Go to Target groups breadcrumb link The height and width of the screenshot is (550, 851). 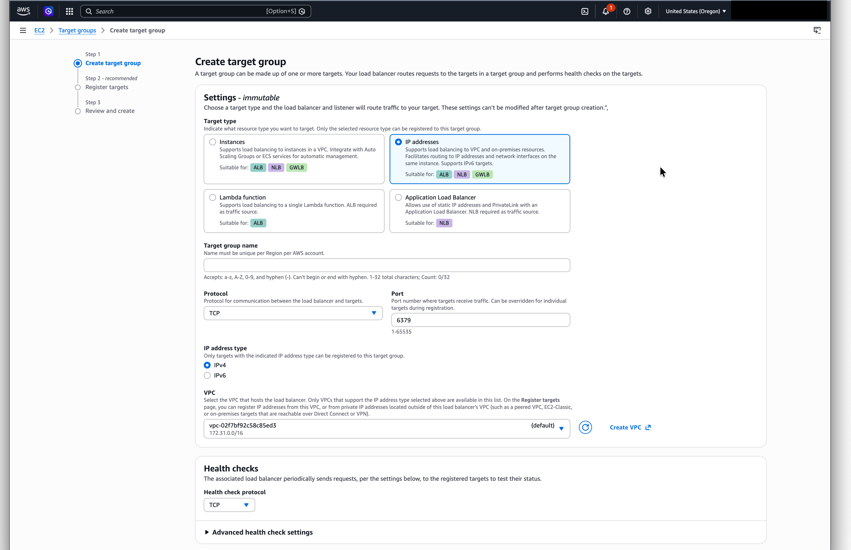(77, 30)
